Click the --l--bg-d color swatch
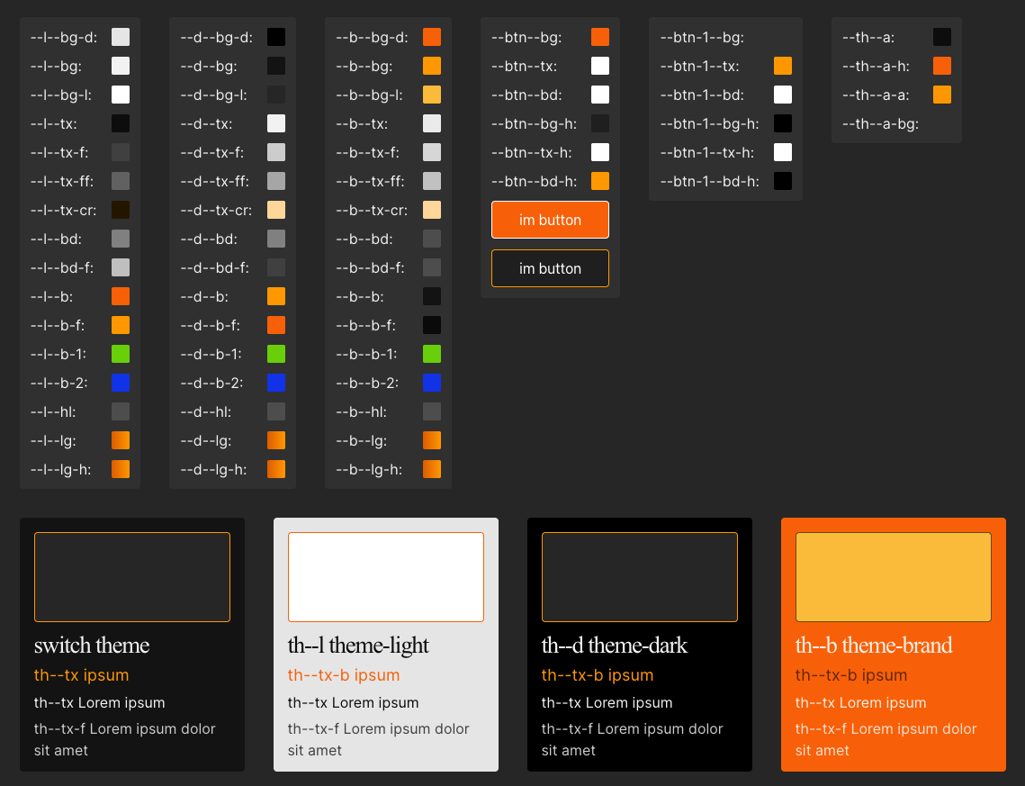Screen dimensions: 1025x786 (x=120, y=37)
